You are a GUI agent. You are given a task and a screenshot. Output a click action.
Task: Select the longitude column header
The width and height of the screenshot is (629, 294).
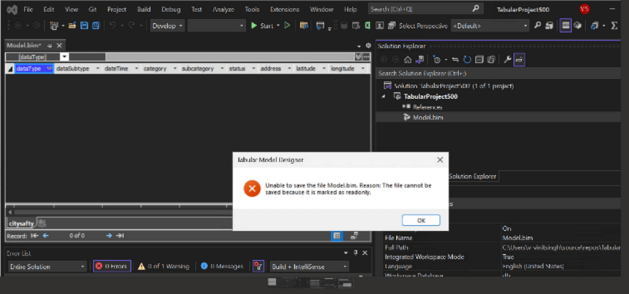pyautogui.click(x=343, y=69)
